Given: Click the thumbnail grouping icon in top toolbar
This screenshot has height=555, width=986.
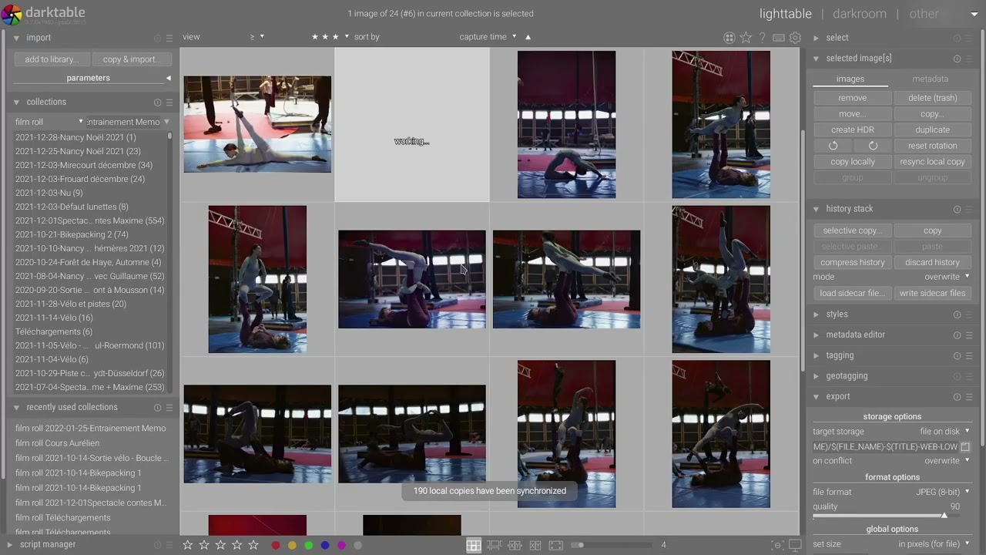Looking at the screenshot, I should (729, 38).
